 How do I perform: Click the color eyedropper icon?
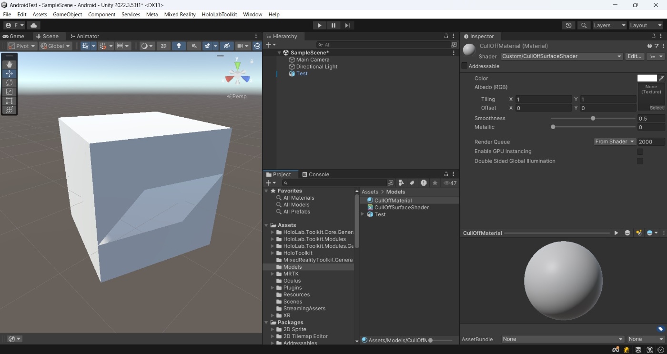coord(661,78)
